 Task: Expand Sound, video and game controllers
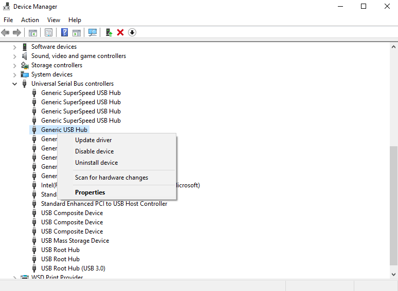pyautogui.click(x=15, y=56)
